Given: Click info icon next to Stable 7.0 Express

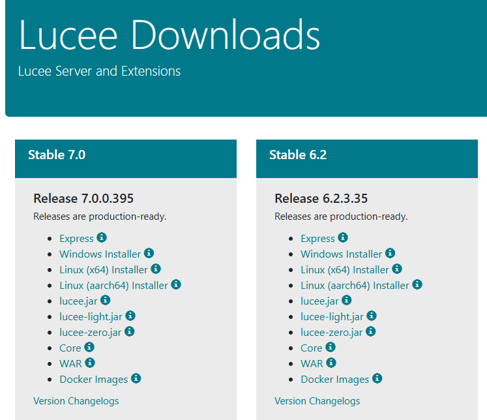Looking at the screenshot, I should point(102,238).
